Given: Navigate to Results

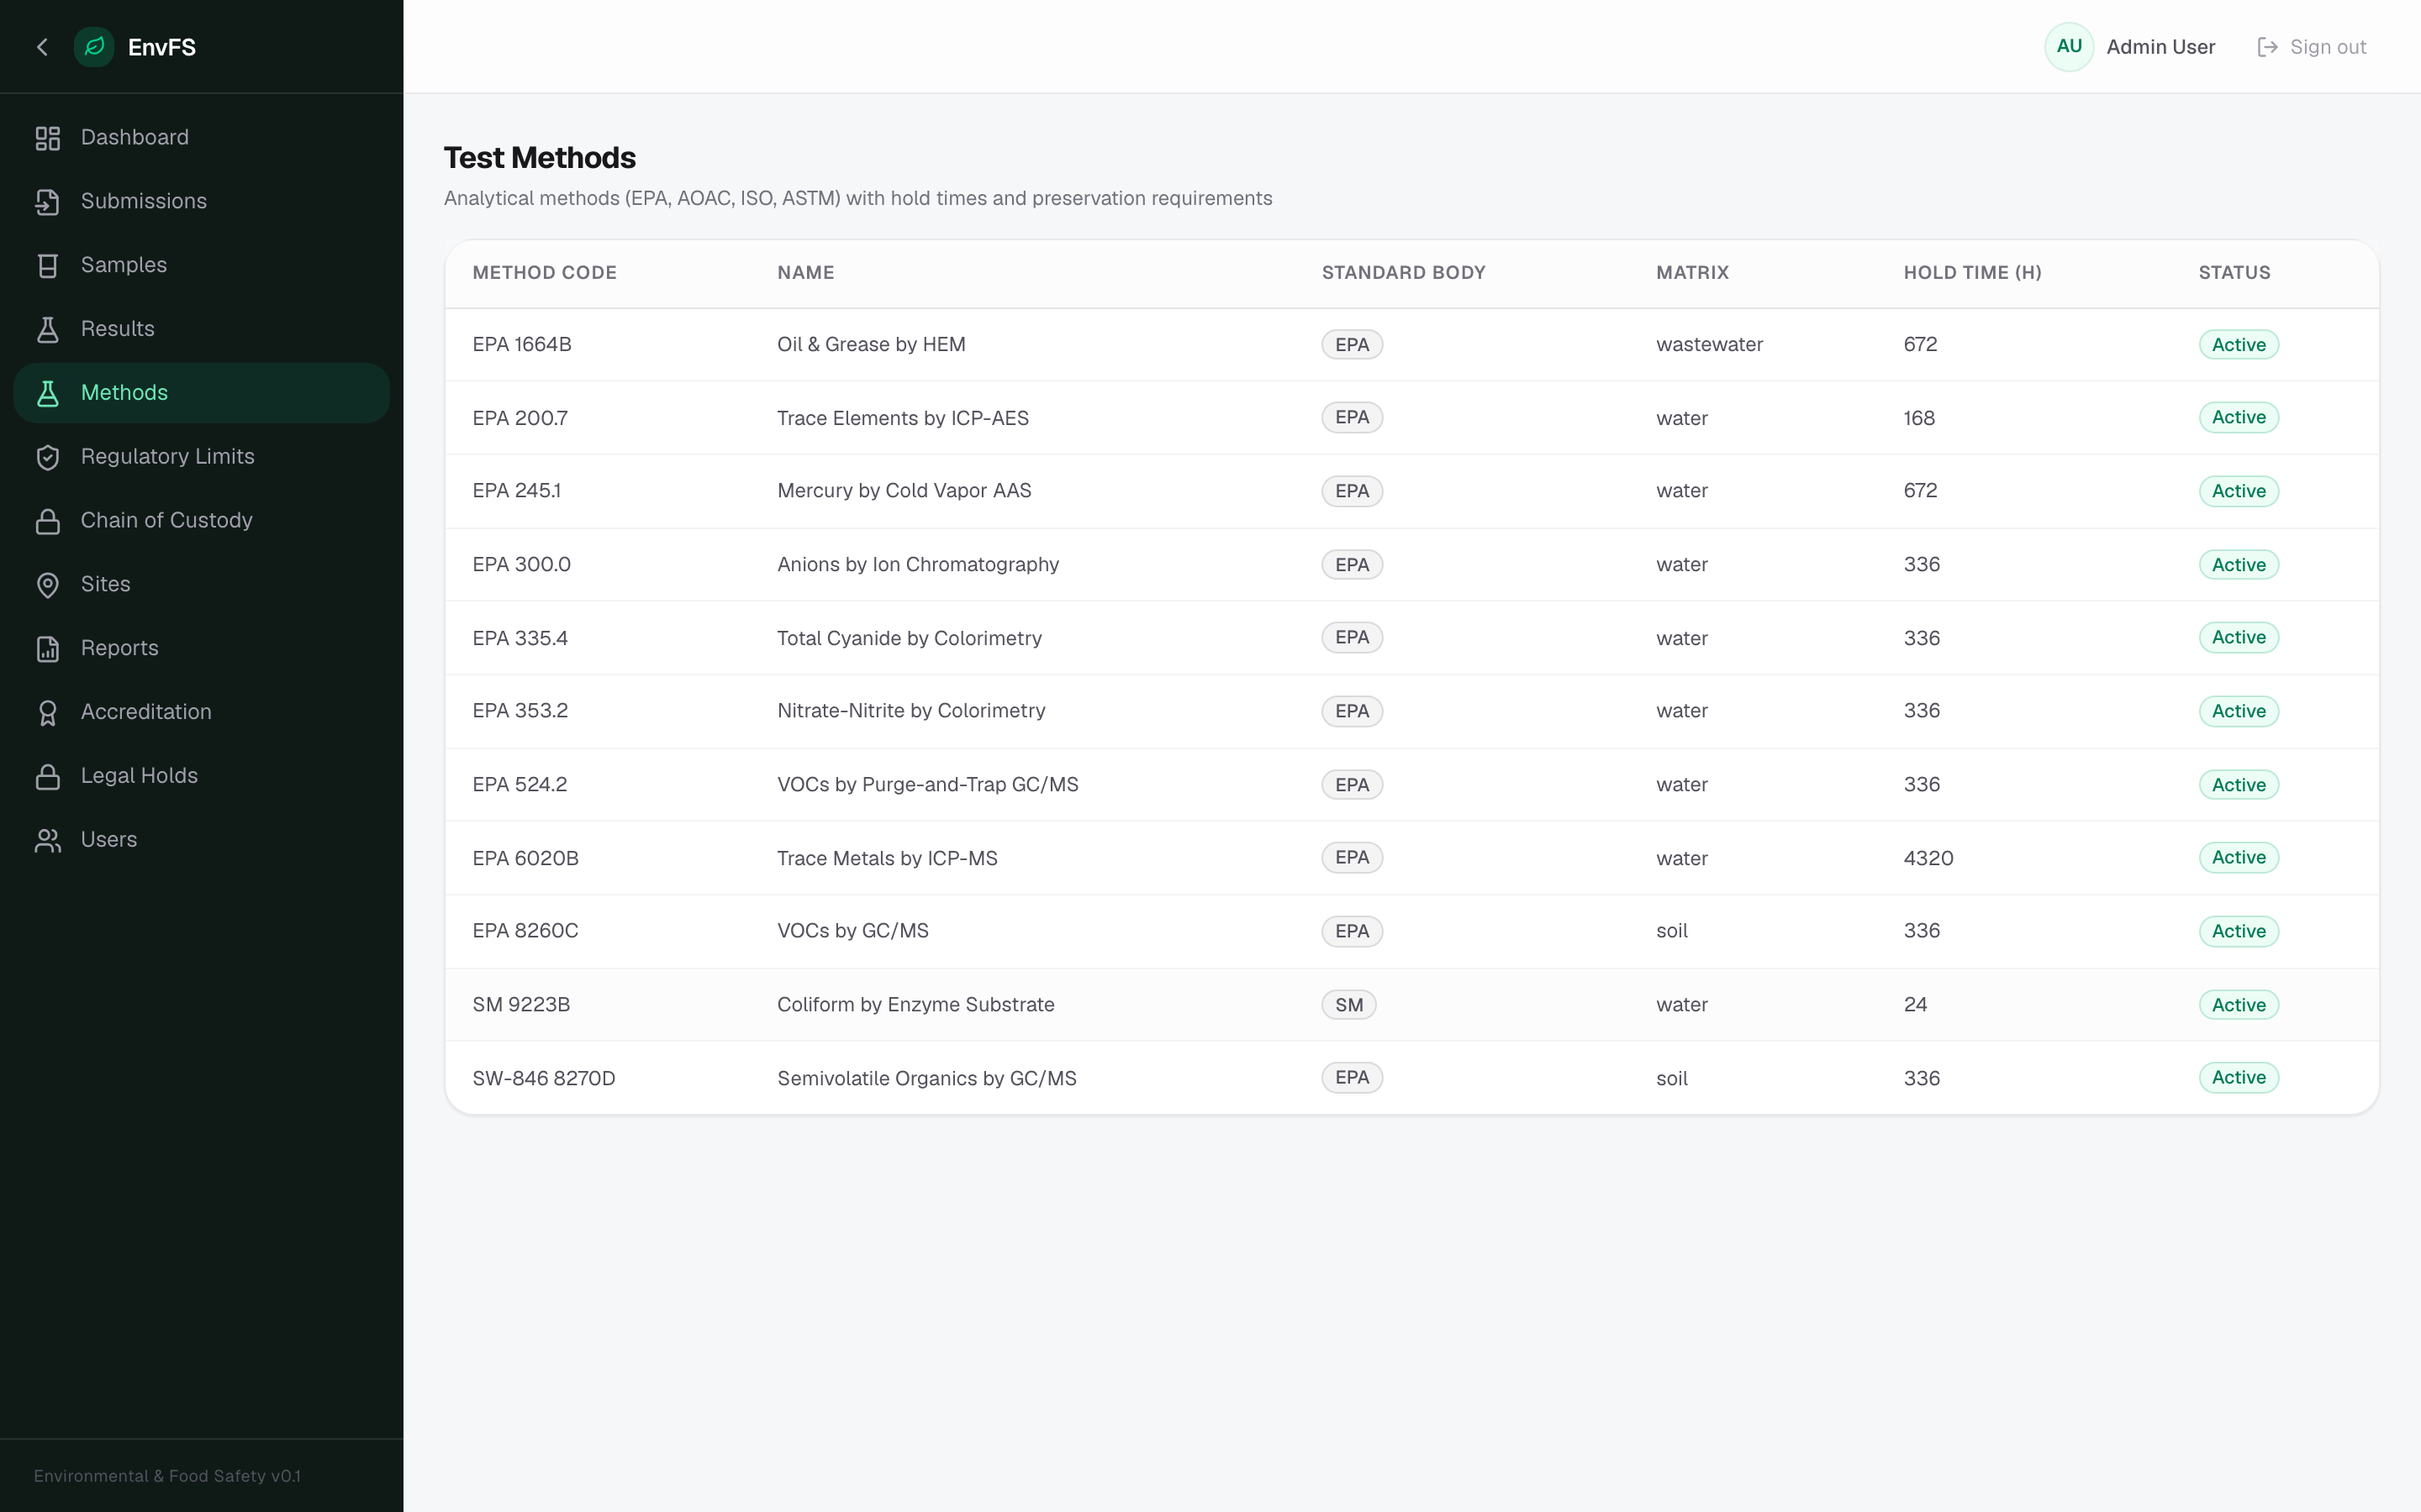Looking at the screenshot, I should pos(201,330).
